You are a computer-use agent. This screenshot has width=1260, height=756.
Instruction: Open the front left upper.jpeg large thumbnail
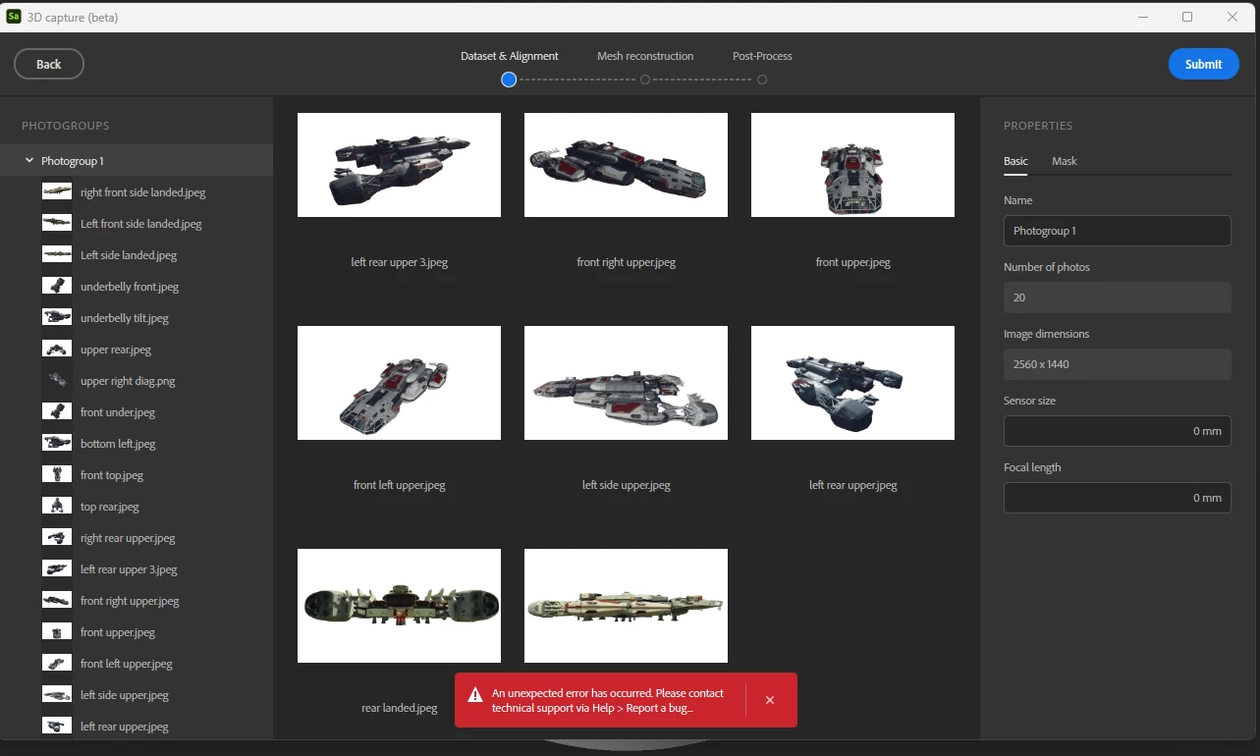(399, 383)
